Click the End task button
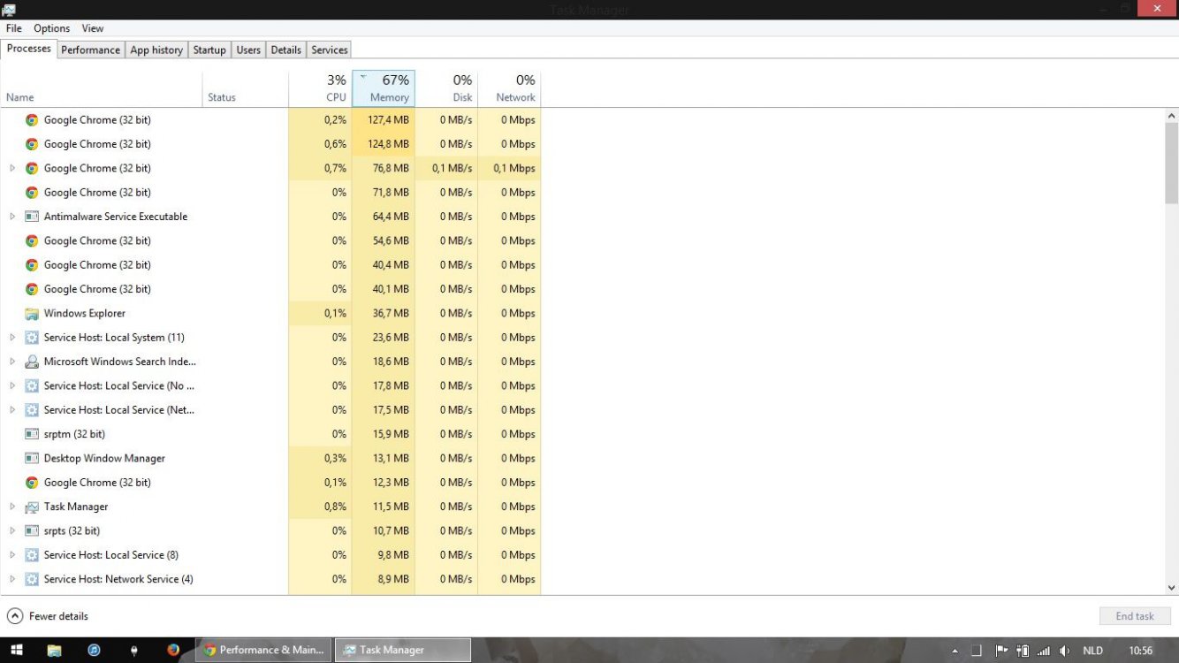Screen dimensions: 1179x663 coord(1135,616)
